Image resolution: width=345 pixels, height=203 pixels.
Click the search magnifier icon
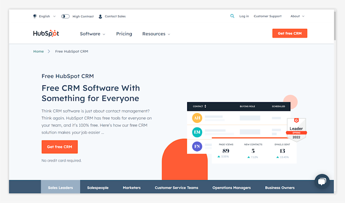pos(232,16)
